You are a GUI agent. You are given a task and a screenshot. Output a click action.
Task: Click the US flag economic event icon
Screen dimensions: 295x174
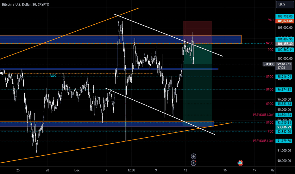coord(240,163)
